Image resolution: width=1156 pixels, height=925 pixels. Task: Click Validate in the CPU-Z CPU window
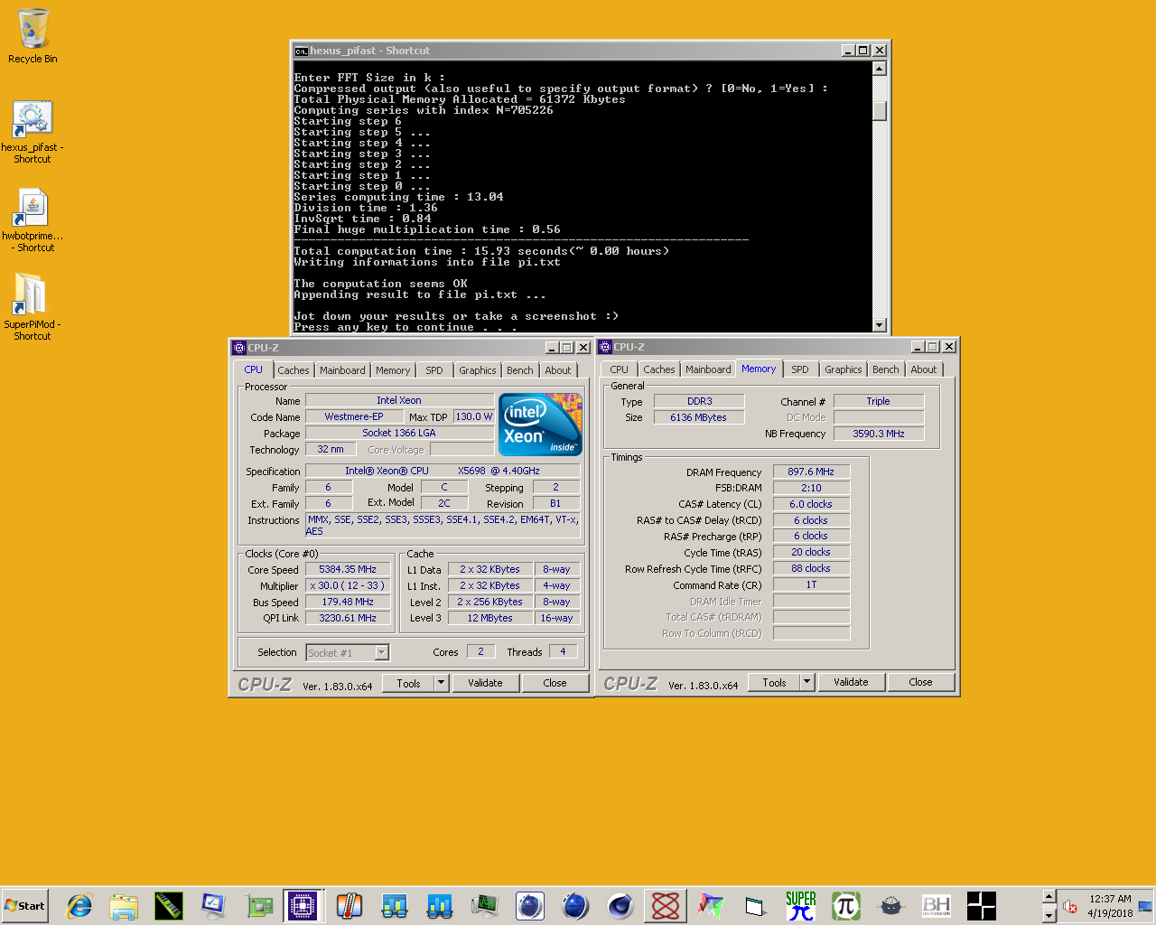(485, 683)
